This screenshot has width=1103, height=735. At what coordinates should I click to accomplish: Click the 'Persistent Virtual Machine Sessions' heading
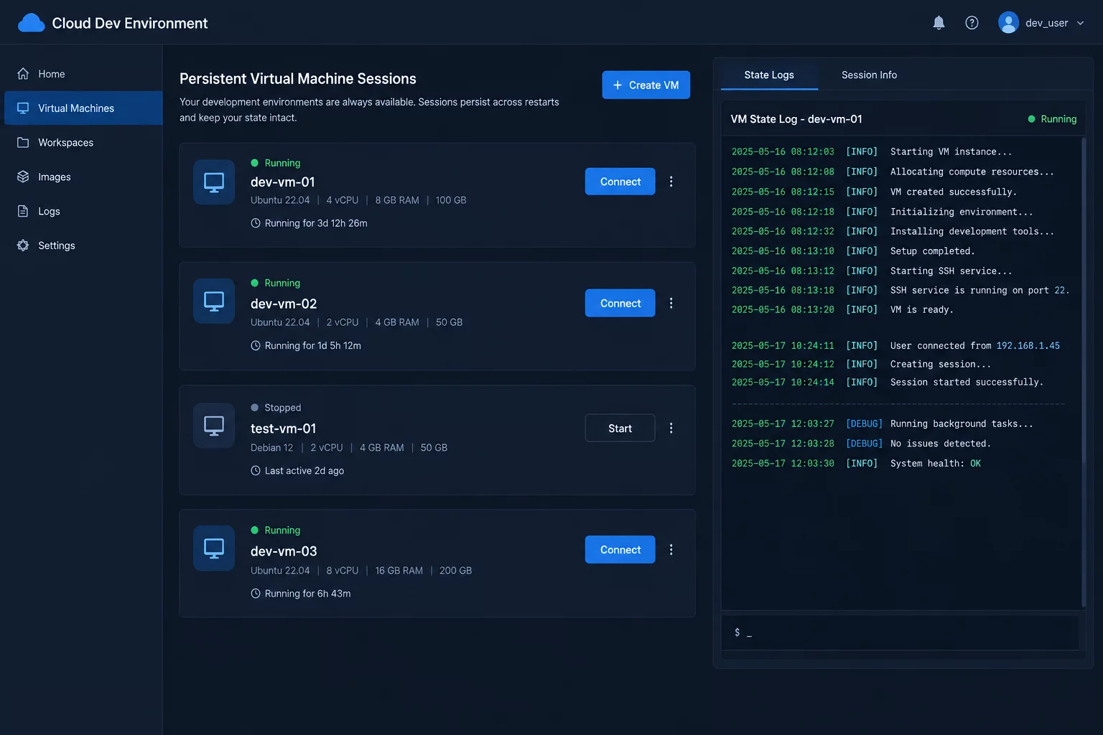[x=298, y=79]
